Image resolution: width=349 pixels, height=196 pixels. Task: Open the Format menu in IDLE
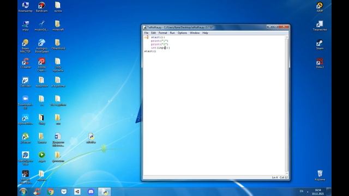click(163, 33)
